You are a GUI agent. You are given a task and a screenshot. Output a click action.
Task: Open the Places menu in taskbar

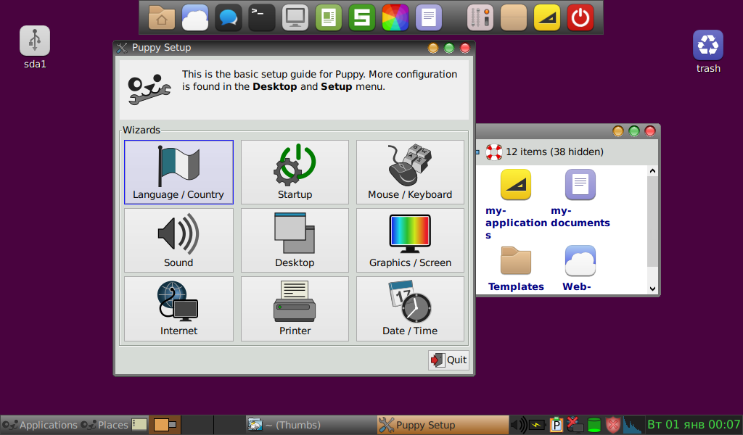point(104,425)
